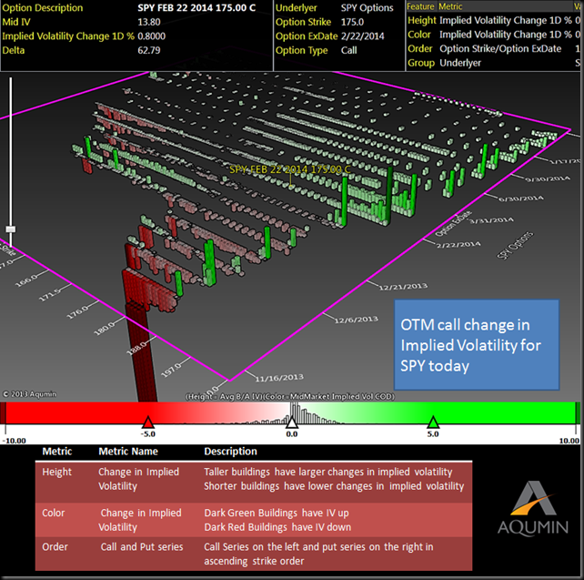The image size is (584, 580).
Task: Click the Delta value 62.79
Action: [x=149, y=50]
